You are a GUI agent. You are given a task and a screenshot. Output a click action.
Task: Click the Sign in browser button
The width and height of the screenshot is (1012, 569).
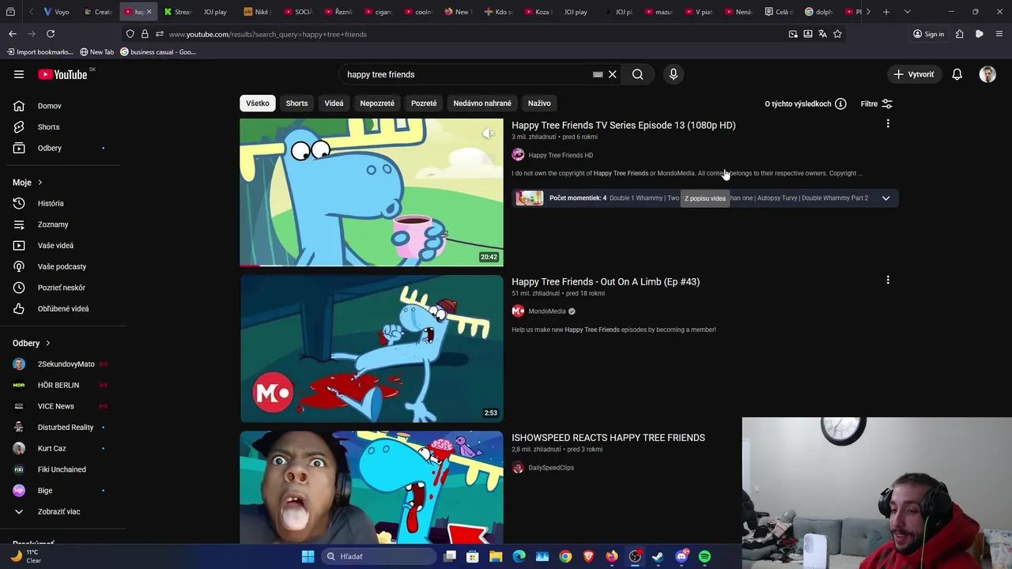928,34
